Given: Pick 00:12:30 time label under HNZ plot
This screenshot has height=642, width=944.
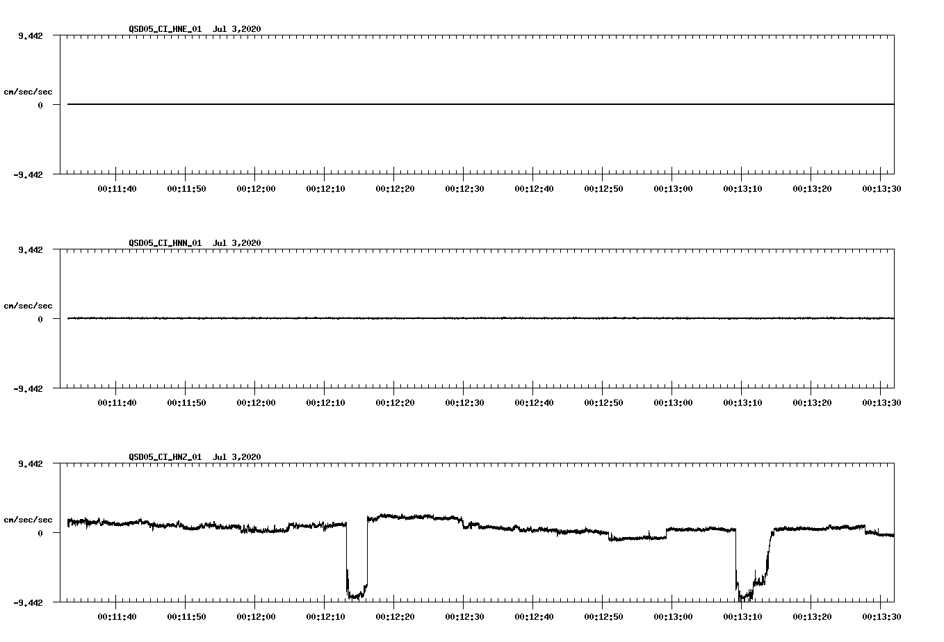Looking at the screenshot, I should coord(464,617).
